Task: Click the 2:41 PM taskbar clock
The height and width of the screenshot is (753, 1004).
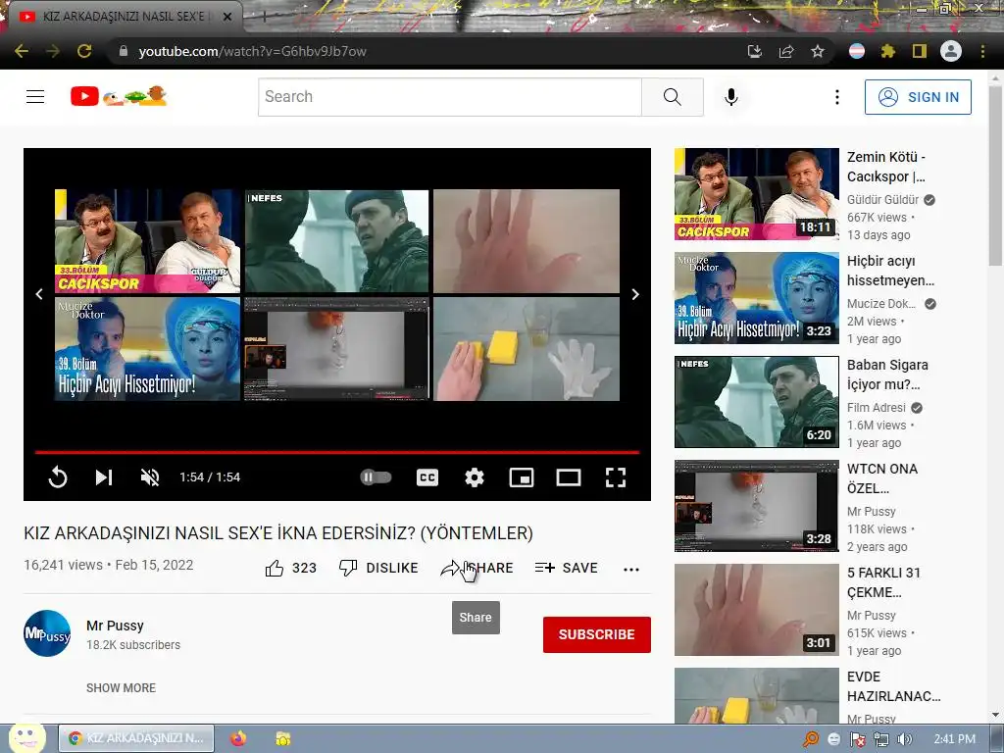Action: tap(955, 739)
